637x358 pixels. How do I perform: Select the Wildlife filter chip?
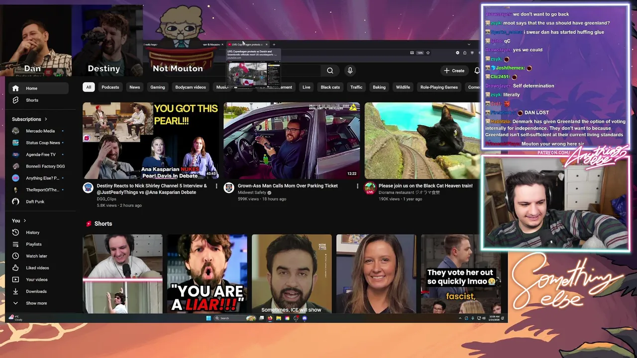pyautogui.click(x=403, y=87)
